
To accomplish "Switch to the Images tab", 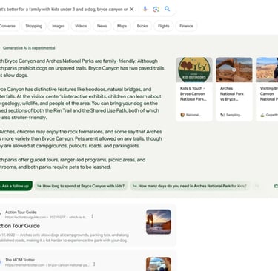I will [59, 26].
